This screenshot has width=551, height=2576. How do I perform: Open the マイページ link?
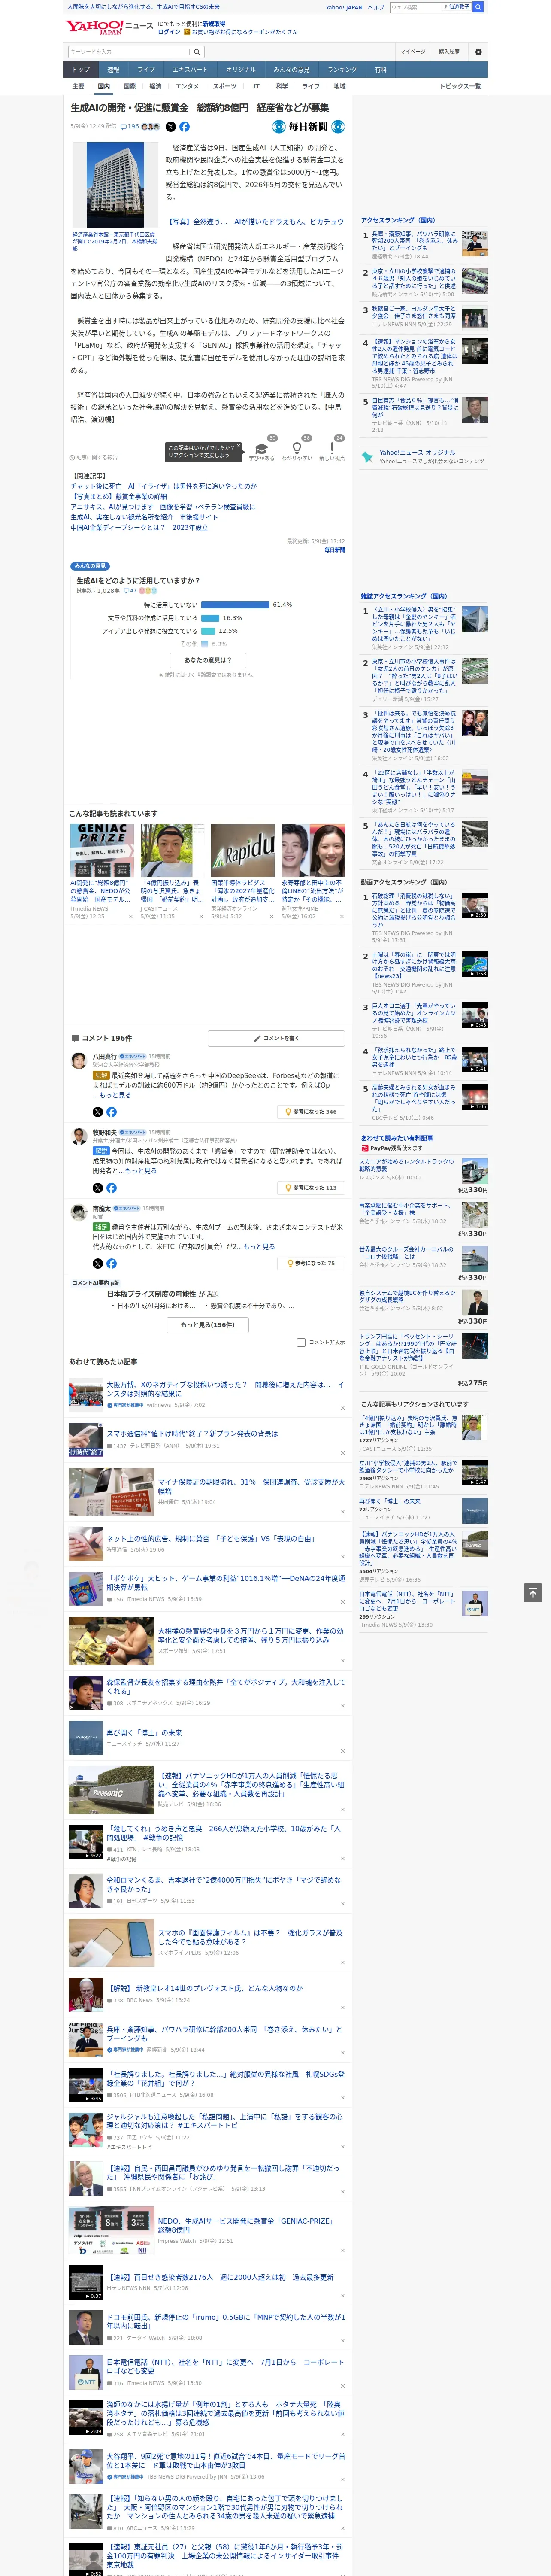coord(412,51)
